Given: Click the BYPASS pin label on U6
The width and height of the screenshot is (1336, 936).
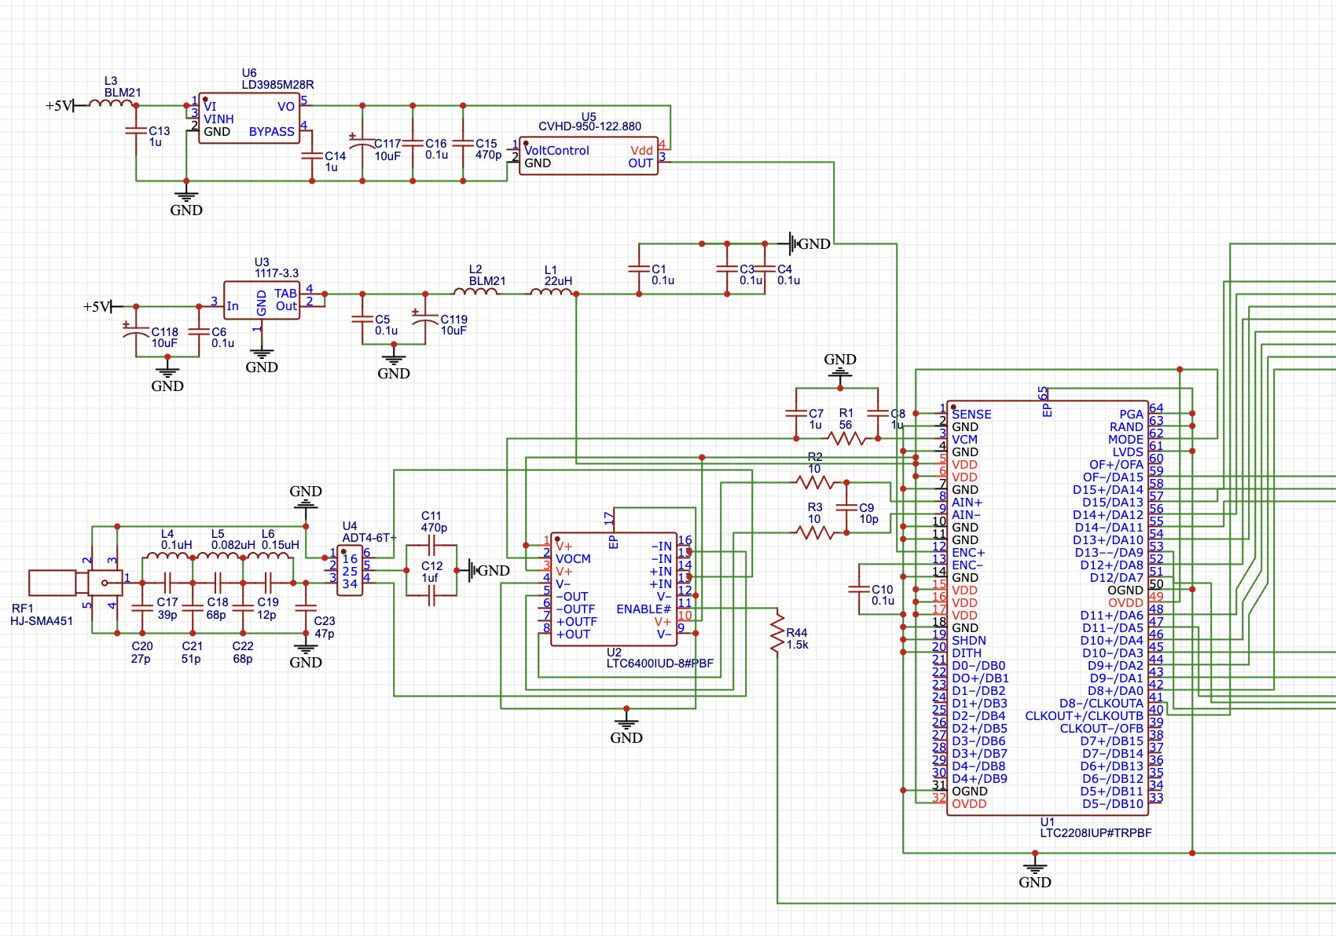Looking at the screenshot, I should click(x=271, y=132).
